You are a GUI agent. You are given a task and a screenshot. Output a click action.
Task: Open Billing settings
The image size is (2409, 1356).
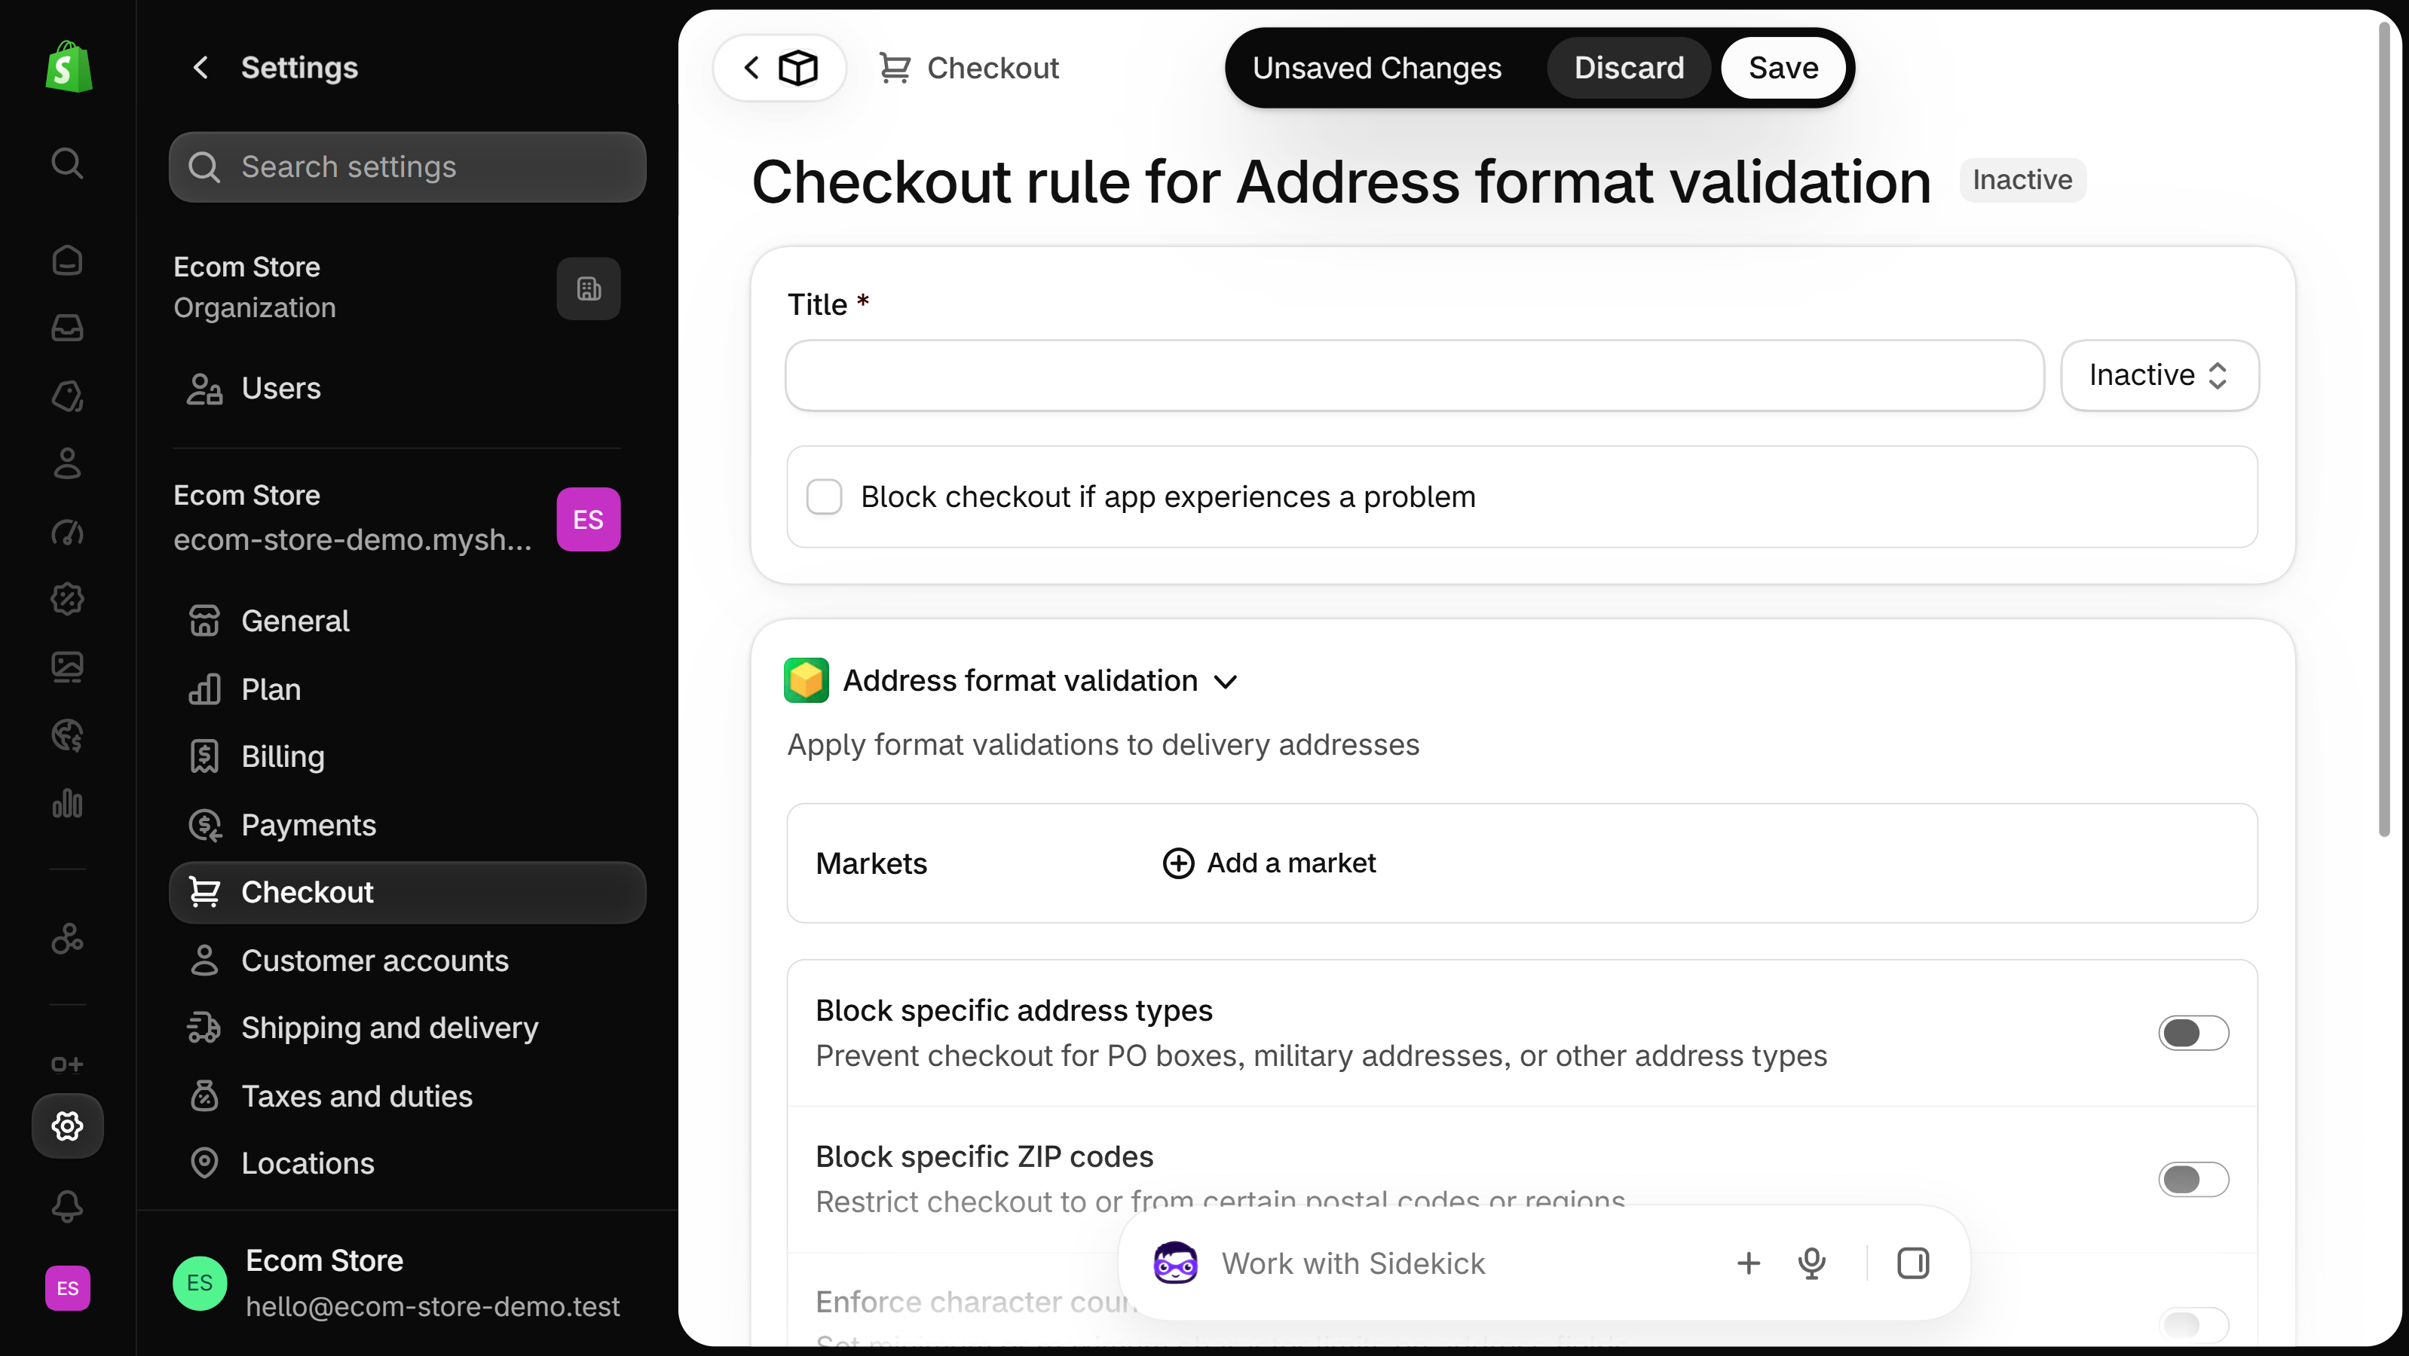408,757
